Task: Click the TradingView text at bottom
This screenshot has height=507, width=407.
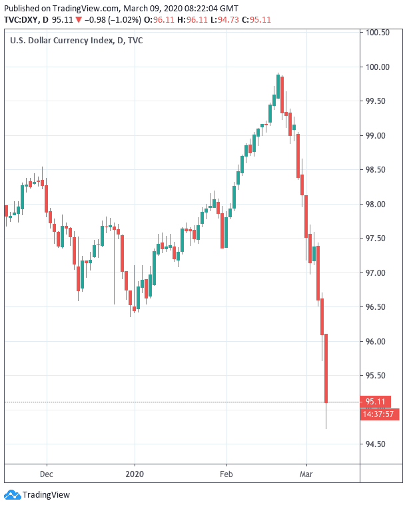Action: 46,495
